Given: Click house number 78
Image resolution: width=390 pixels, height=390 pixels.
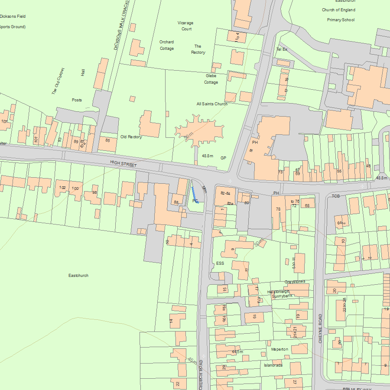Looking at the screenshot, I should point(278,209).
